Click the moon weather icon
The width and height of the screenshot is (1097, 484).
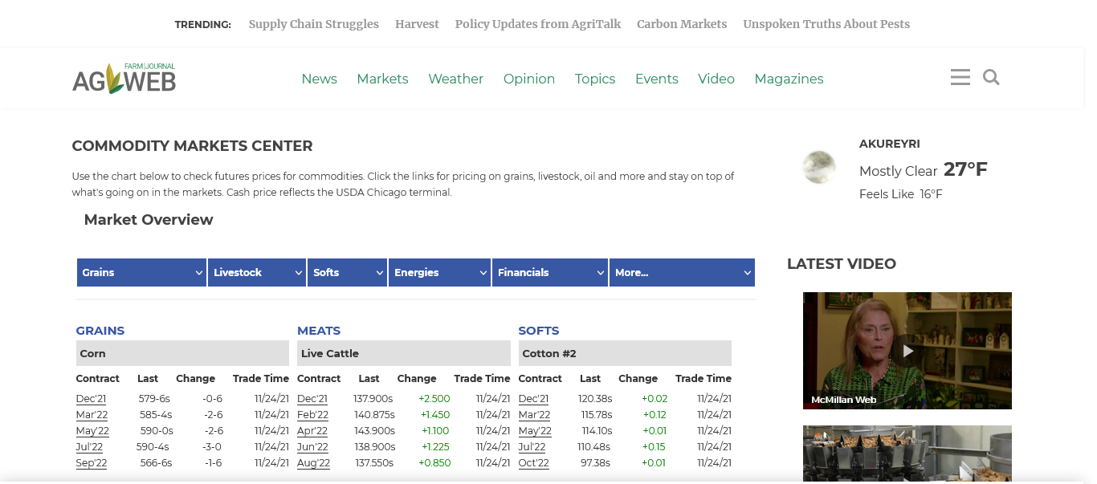tap(819, 167)
